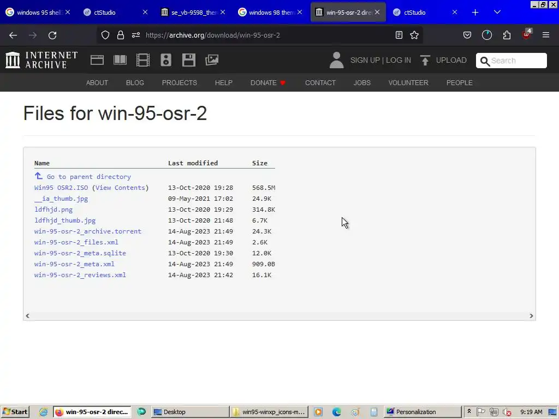This screenshot has width=559, height=419.
Task: Open win-95-osr-2_meta.xml link
Action: [74, 264]
